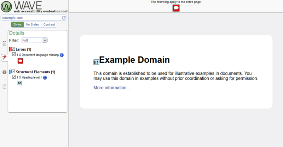The image size is (283, 147).
Task: Click the red language-missing icon in Details panel
Action: (20, 61)
